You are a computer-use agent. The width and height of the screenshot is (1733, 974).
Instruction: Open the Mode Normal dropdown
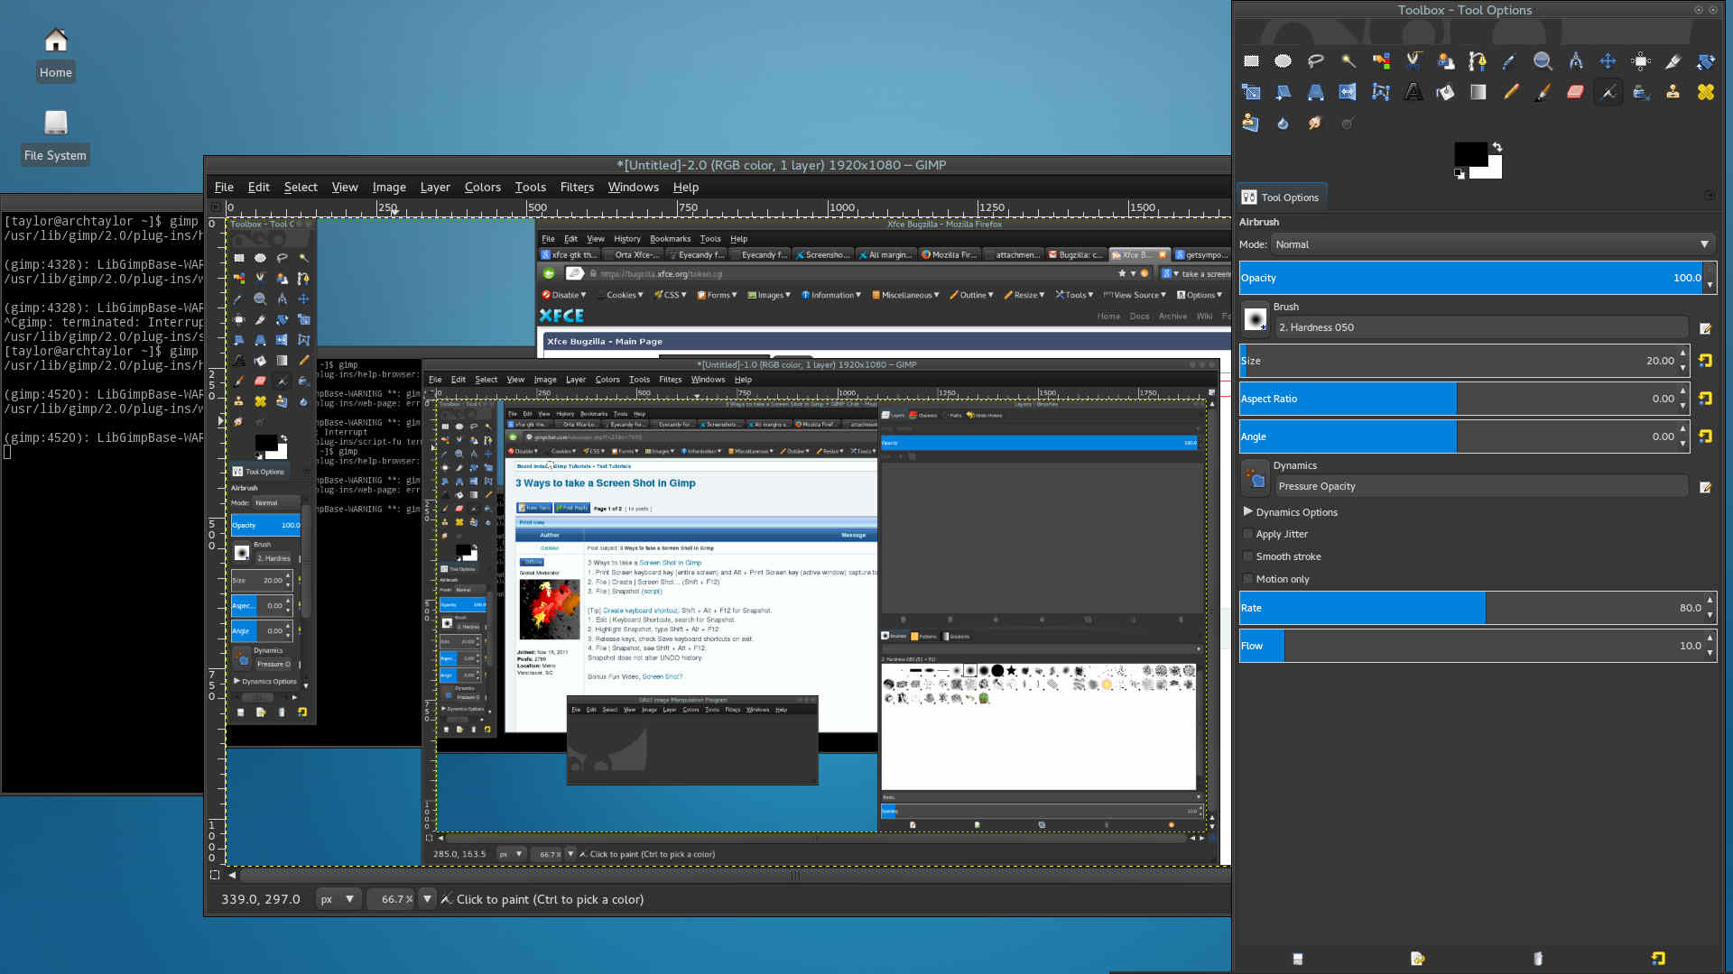point(1491,244)
